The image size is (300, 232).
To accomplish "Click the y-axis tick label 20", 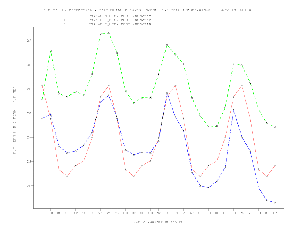I will point(29,186).
